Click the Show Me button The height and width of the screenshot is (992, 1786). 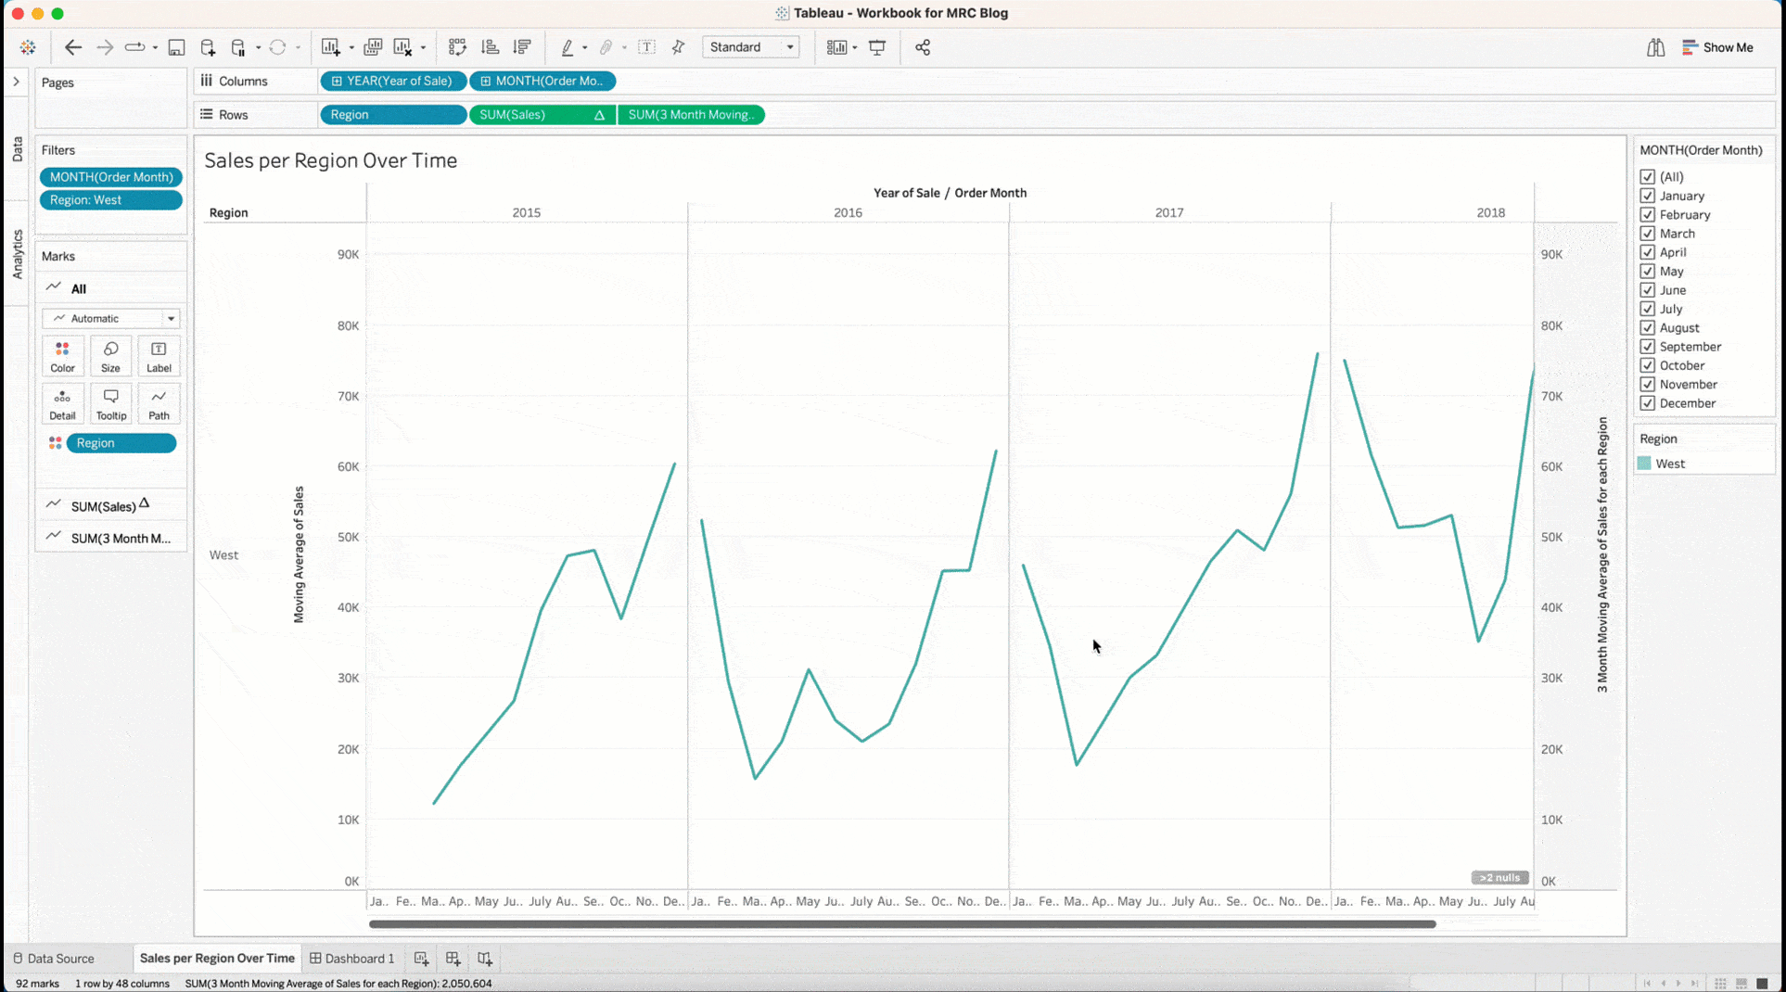[1717, 47]
